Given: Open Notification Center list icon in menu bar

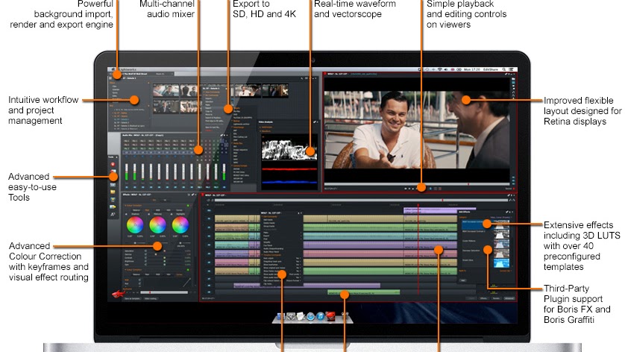Looking at the screenshot, I should (512, 69).
